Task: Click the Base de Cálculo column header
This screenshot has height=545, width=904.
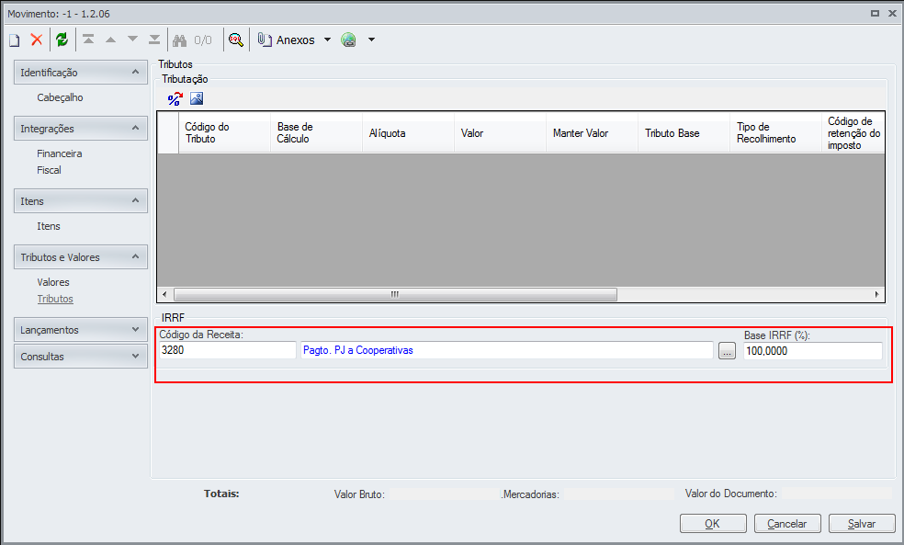Action: point(316,132)
